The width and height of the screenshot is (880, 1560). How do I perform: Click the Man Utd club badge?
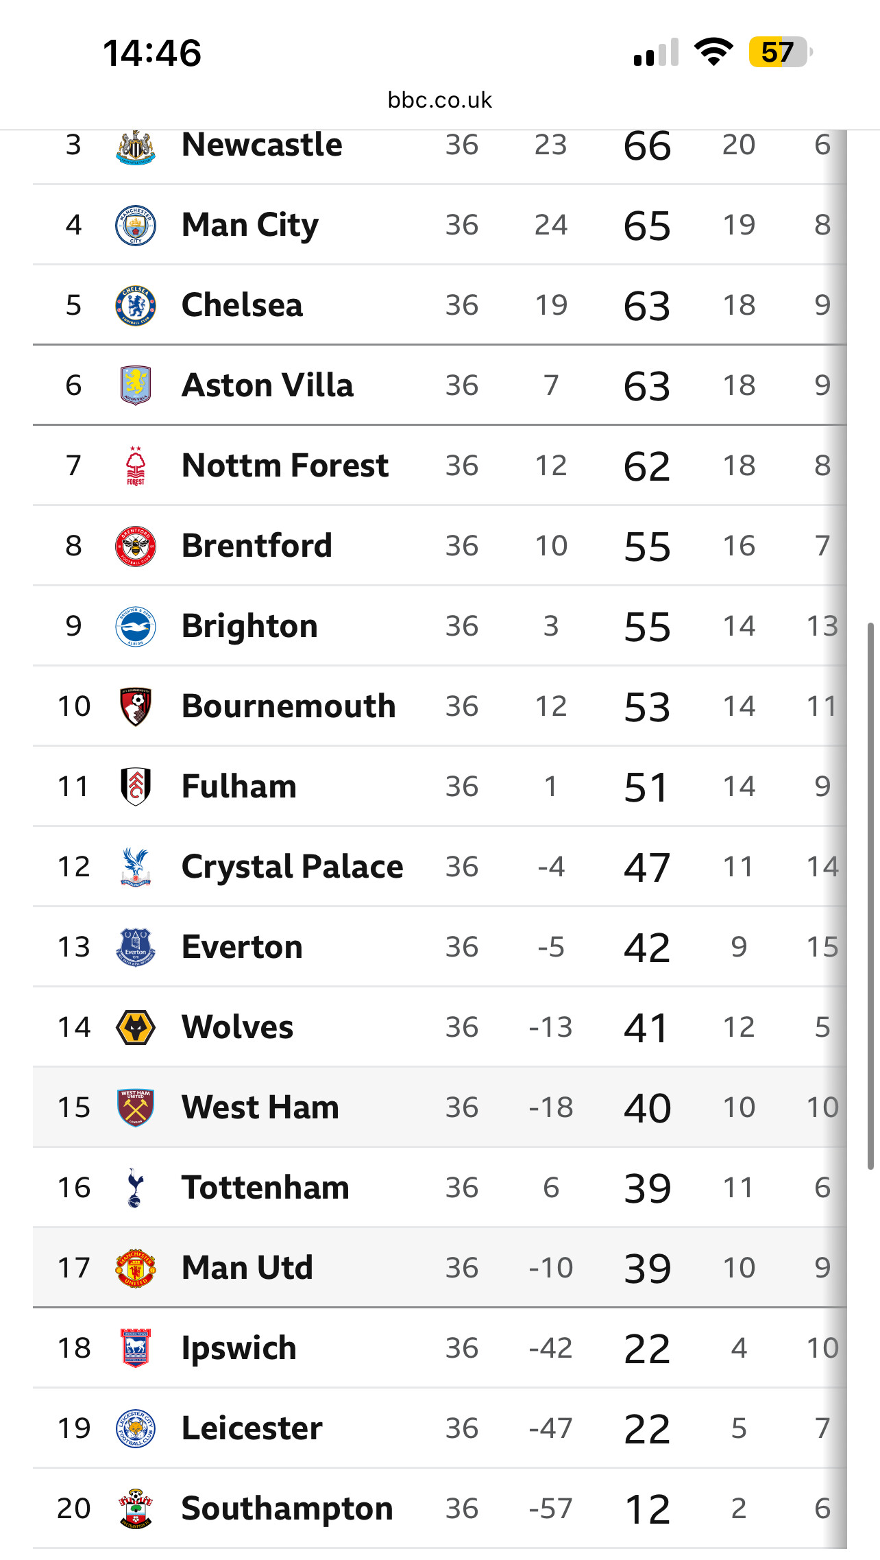[136, 1268]
